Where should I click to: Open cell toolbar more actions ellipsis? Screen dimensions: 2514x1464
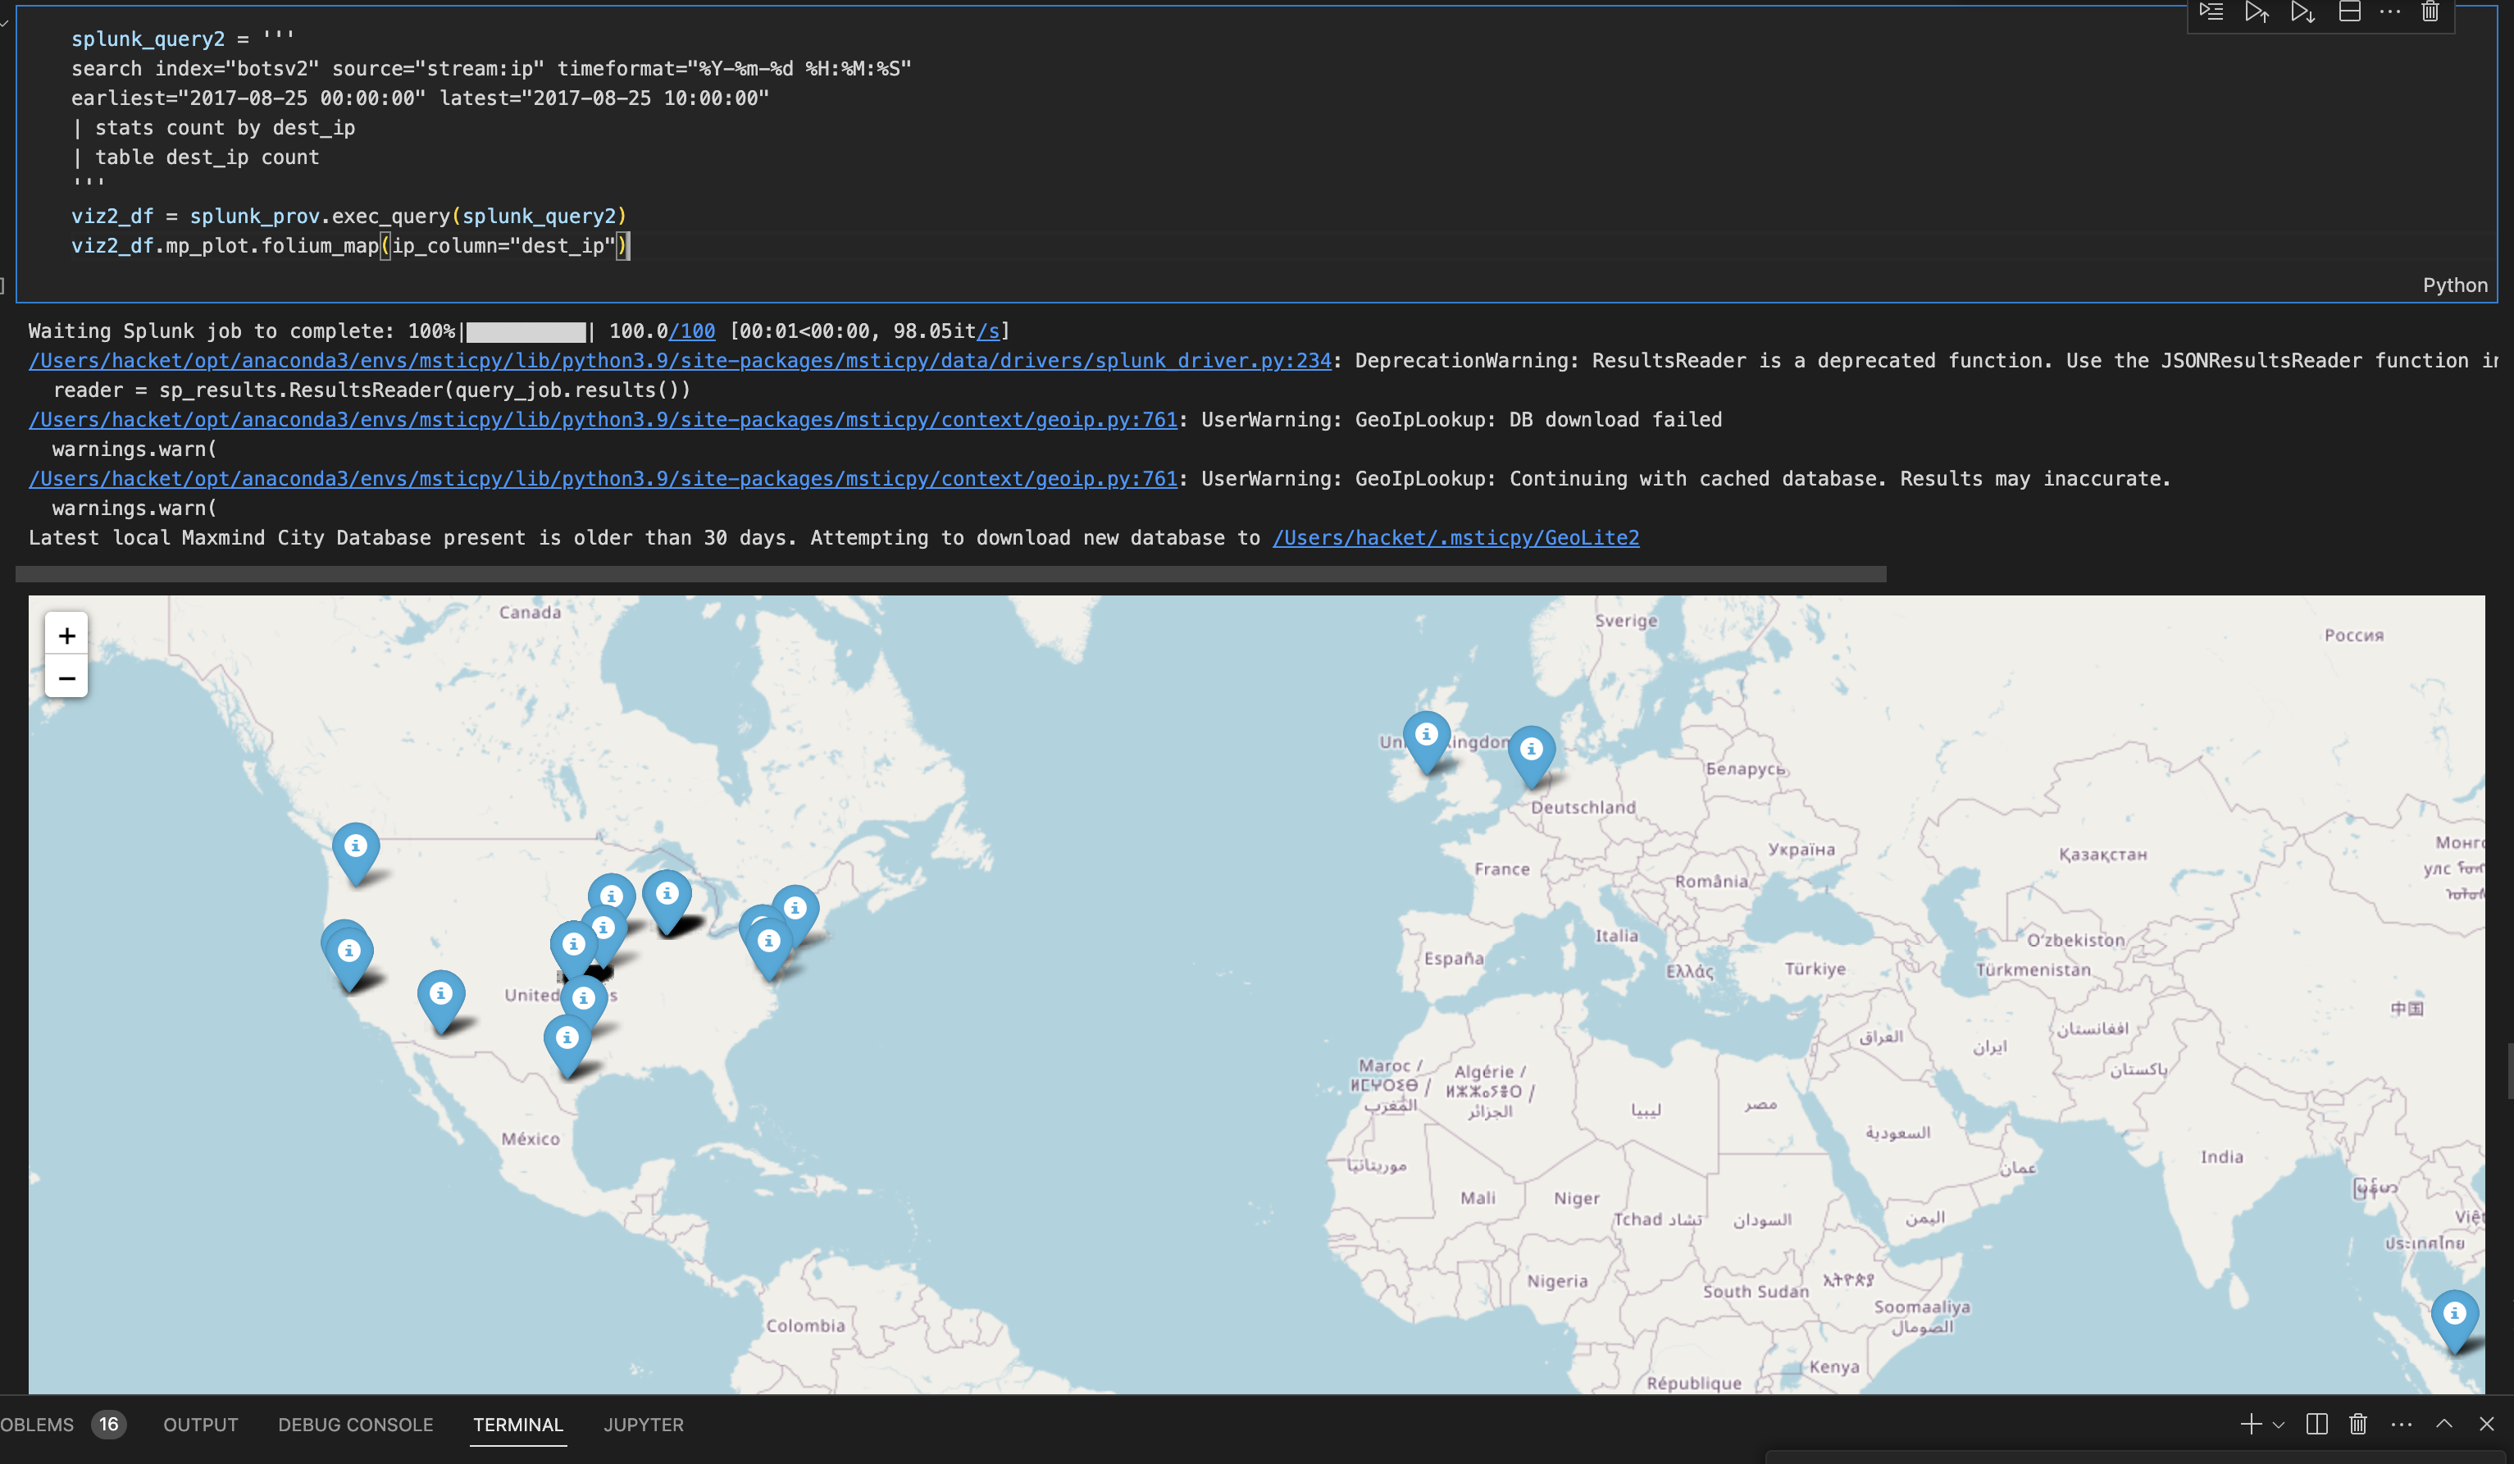[2390, 12]
